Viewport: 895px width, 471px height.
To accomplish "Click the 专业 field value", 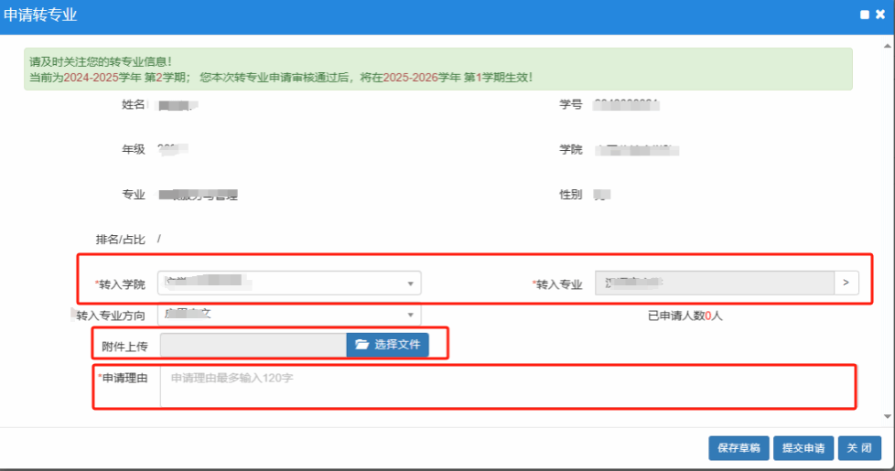I will [x=198, y=194].
